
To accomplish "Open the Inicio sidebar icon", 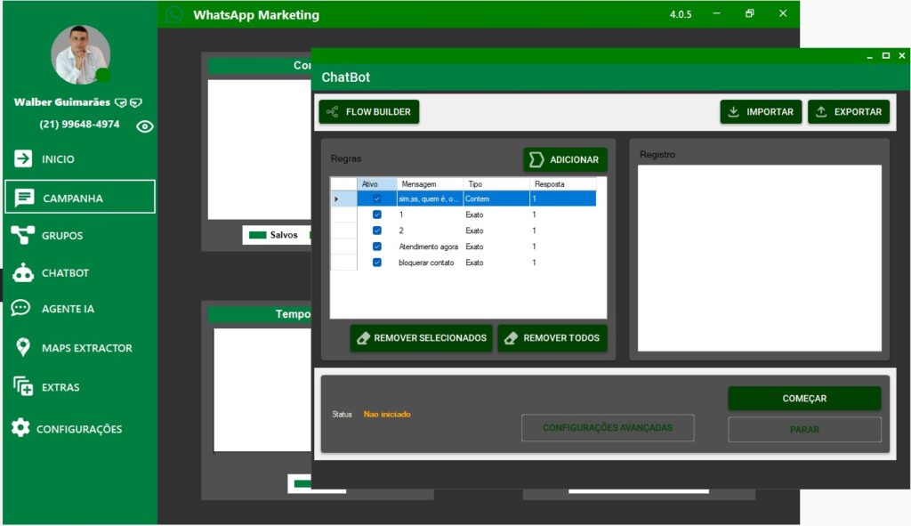I will 23,159.
